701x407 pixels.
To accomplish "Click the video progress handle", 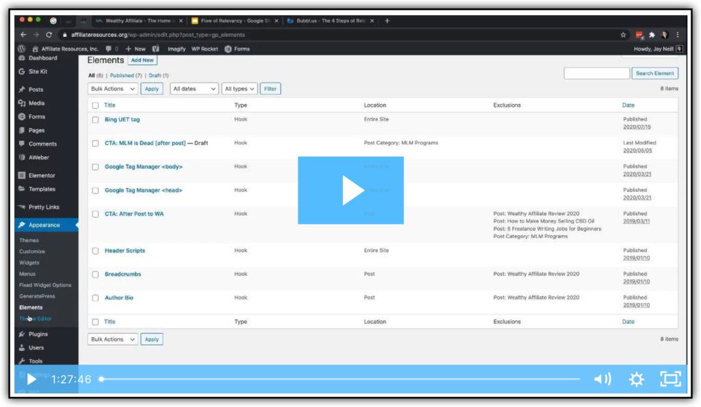I will tap(102, 380).
